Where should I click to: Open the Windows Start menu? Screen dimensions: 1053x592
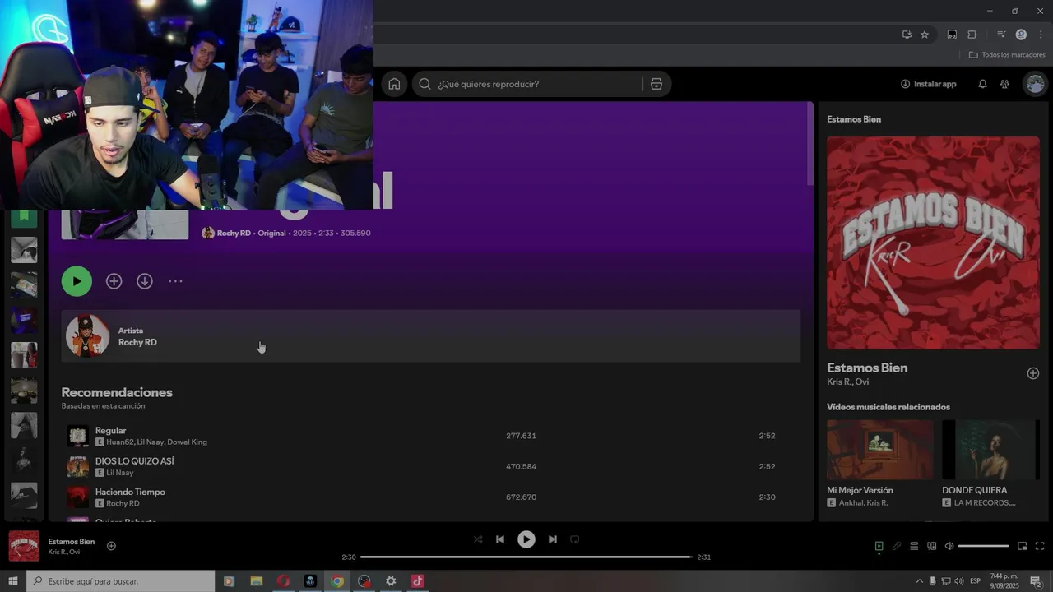click(x=13, y=581)
